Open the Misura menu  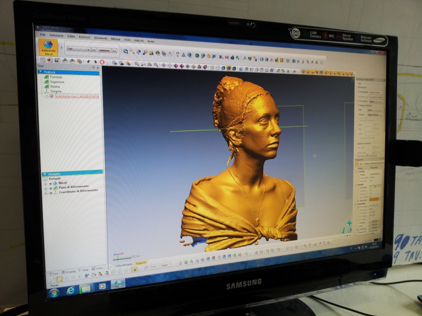click(116, 39)
